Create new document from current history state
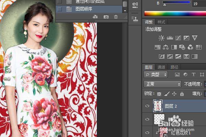This screenshot has width=206, height=137. point(95,17)
